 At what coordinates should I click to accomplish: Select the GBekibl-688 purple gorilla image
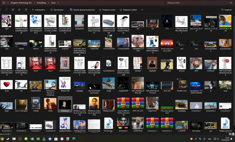(65, 84)
